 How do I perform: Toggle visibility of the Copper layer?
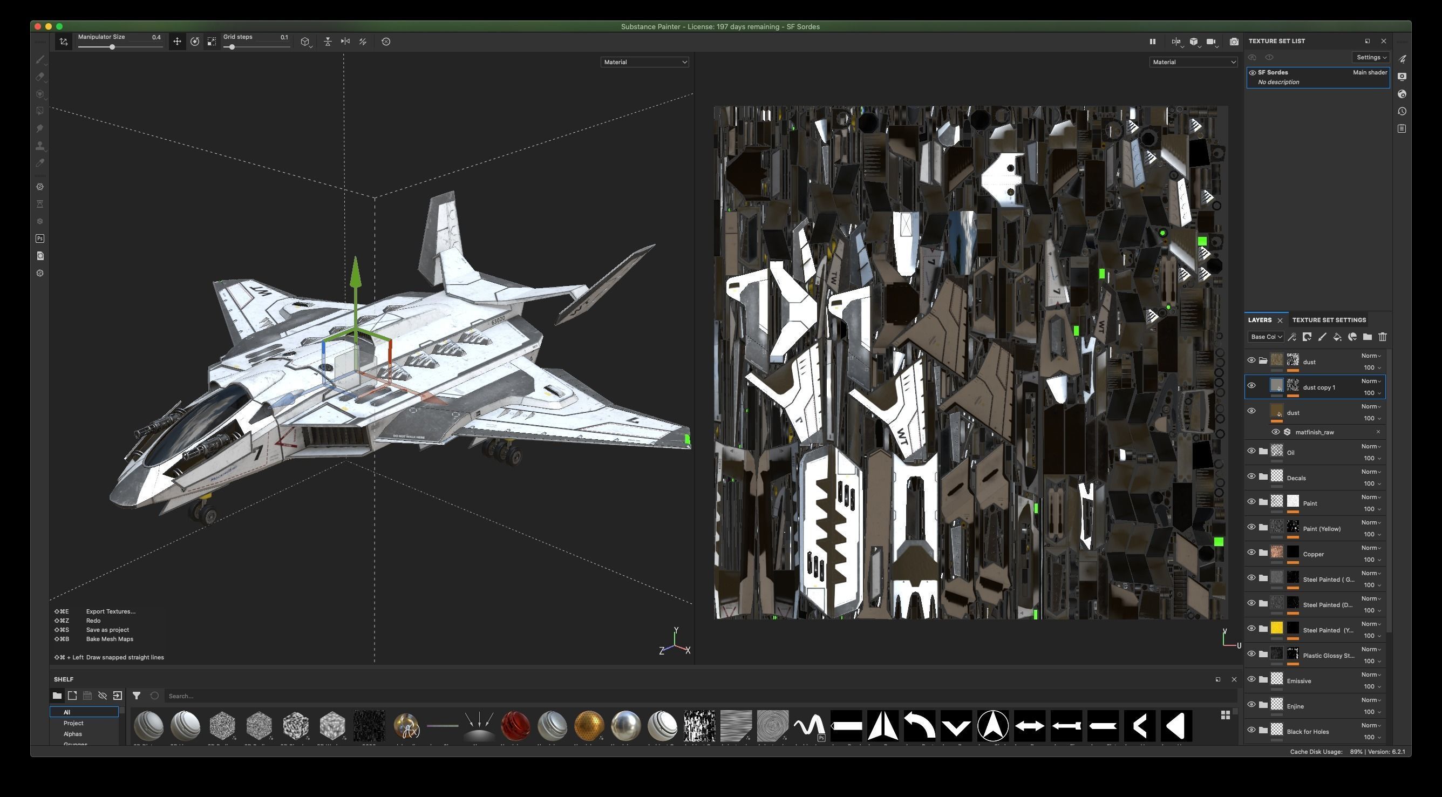(1251, 553)
